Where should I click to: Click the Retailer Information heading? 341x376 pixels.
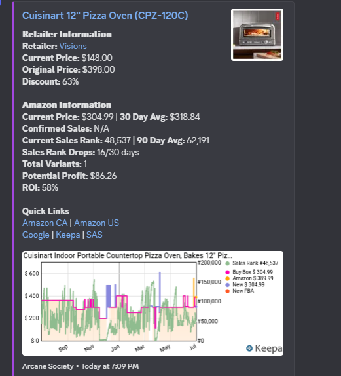click(67, 34)
